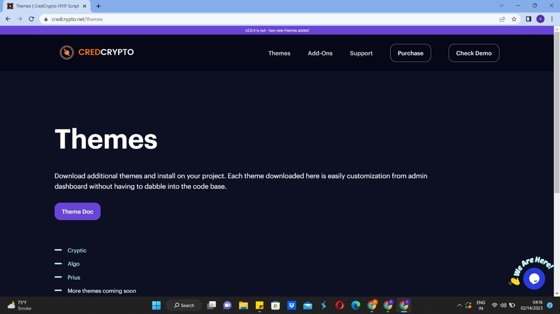Open the clock and date panel
This screenshot has height=314, width=560.
(x=532, y=306)
